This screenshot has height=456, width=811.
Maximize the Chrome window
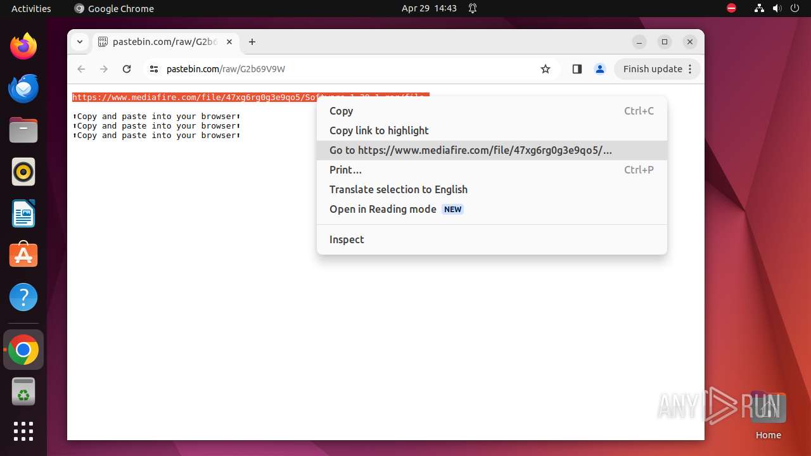pos(665,42)
